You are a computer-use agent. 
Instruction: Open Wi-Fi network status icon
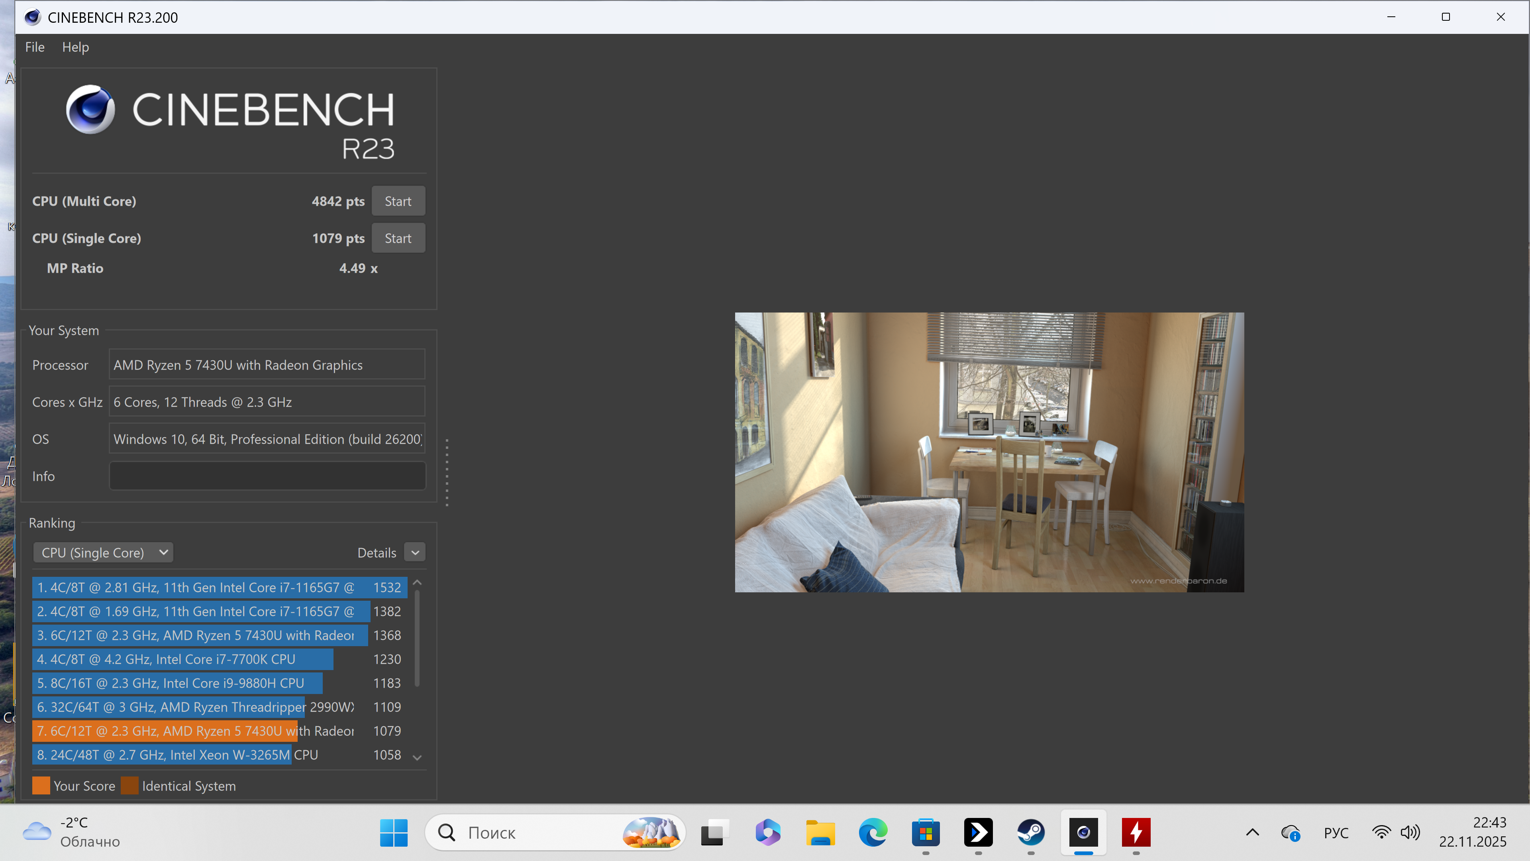tap(1381, 832)
